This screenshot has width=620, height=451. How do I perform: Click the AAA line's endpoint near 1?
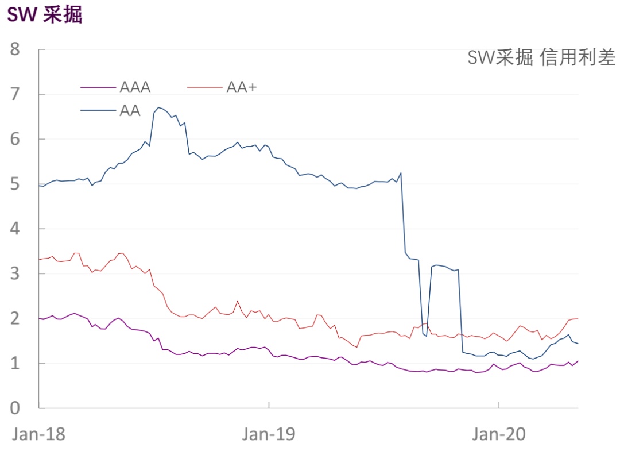point(578,361)
